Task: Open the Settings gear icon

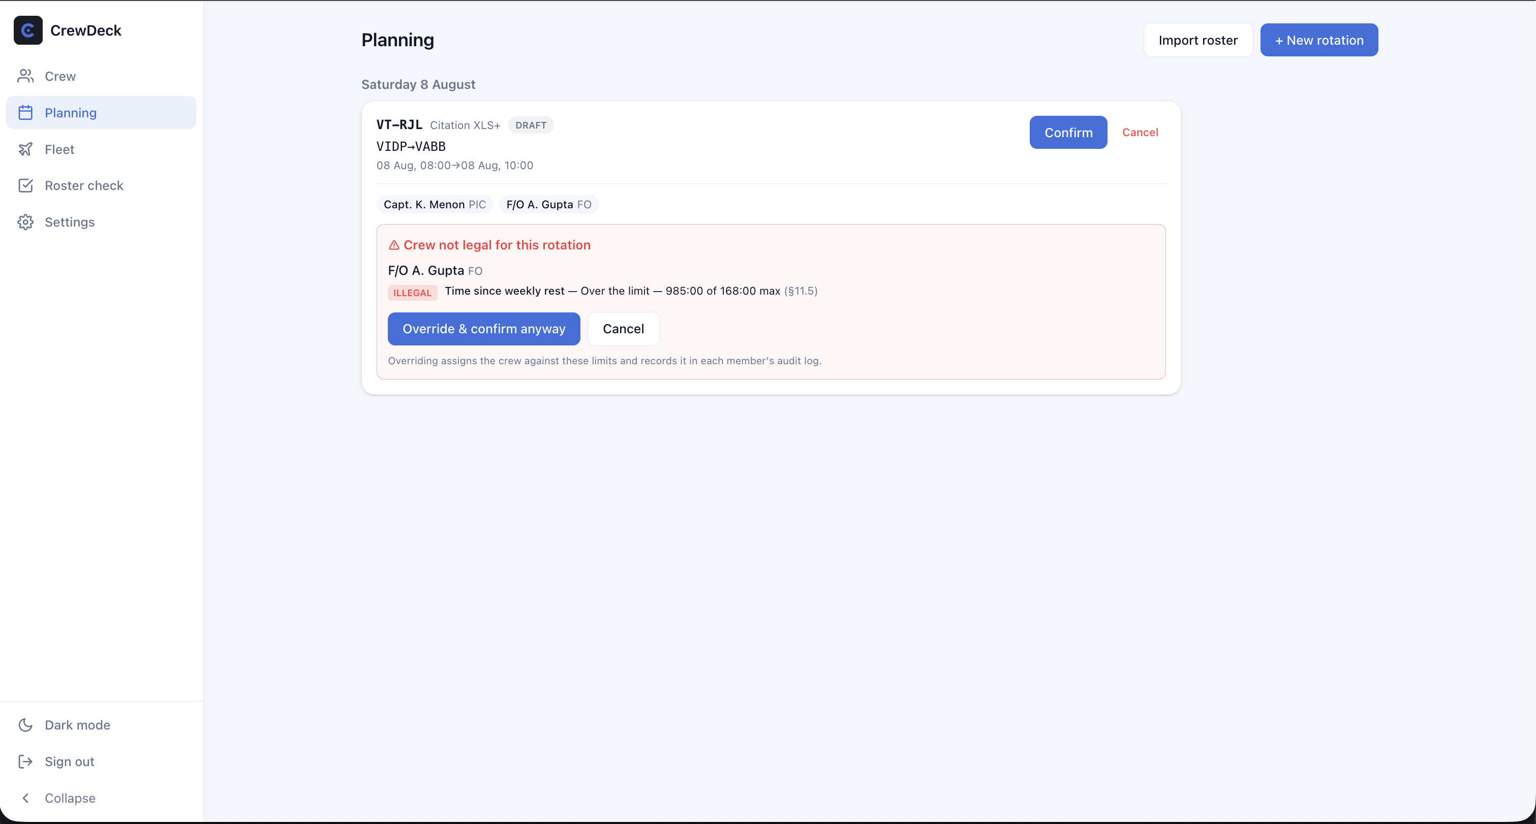Action: [25, 221]
